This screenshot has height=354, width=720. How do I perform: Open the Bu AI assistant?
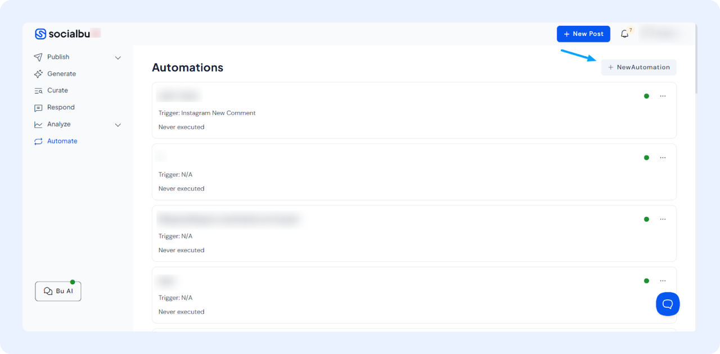[x=58, y=291]
